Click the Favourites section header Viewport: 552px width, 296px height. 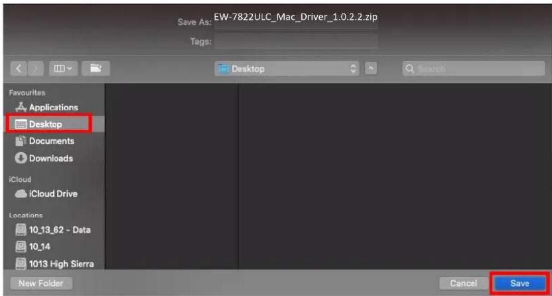tap(27, 93)
